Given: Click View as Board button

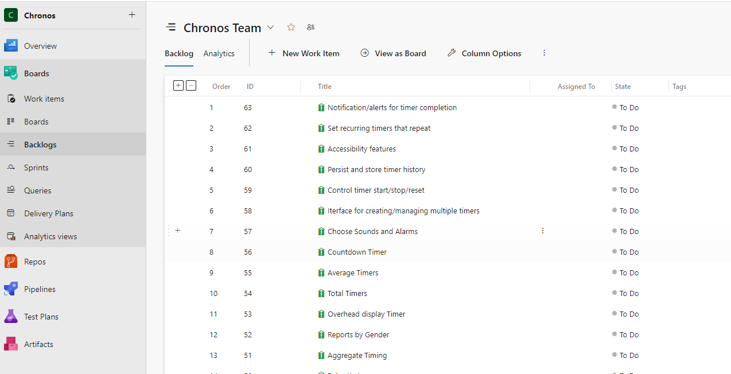Looking at the screenshot, I should coord(393,53).
